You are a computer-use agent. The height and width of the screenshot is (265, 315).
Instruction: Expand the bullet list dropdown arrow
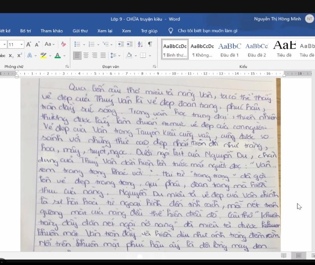click(84, 45)
